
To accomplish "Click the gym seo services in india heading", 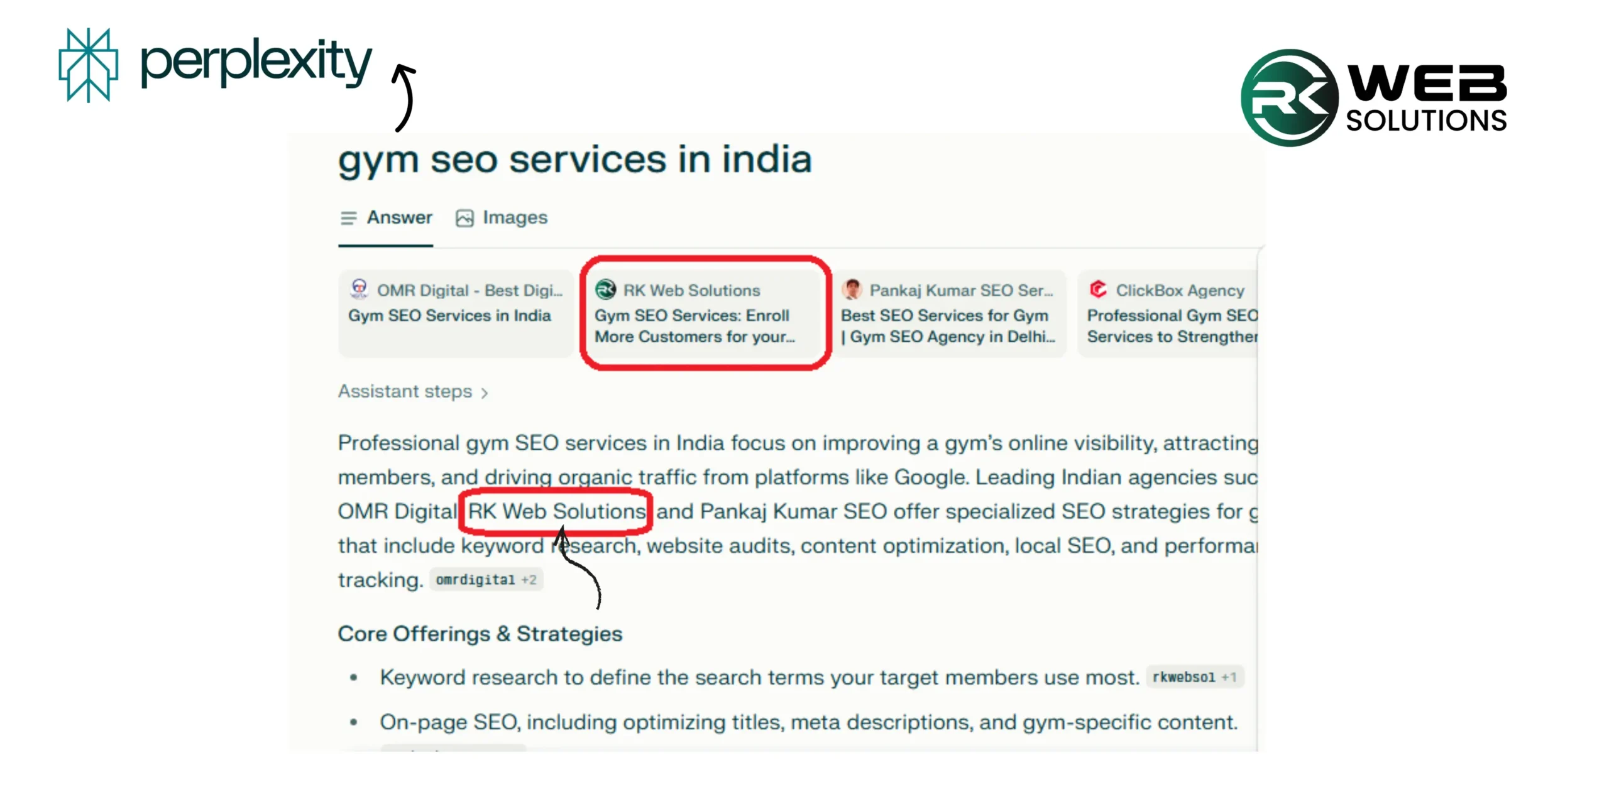I will tap(574, 160).
